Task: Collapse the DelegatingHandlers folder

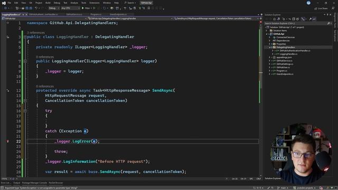Action: [269, 47]
